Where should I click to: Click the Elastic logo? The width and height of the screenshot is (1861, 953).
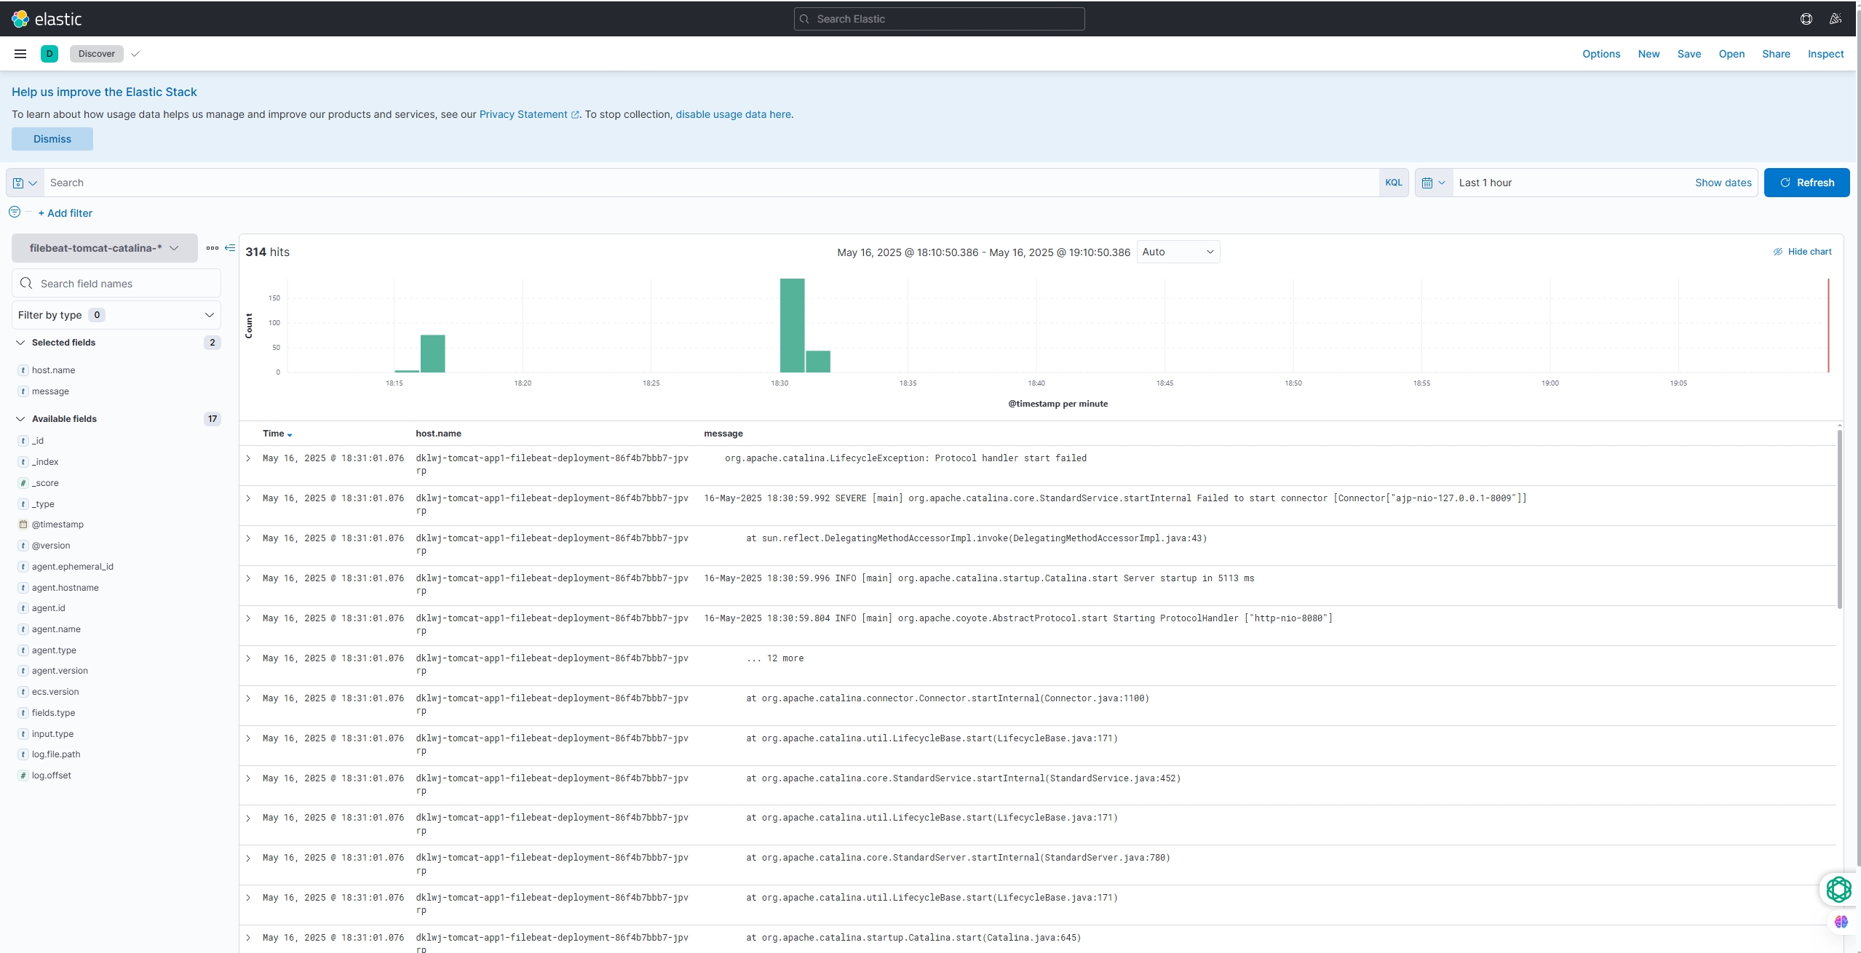[x=47, y=19]
